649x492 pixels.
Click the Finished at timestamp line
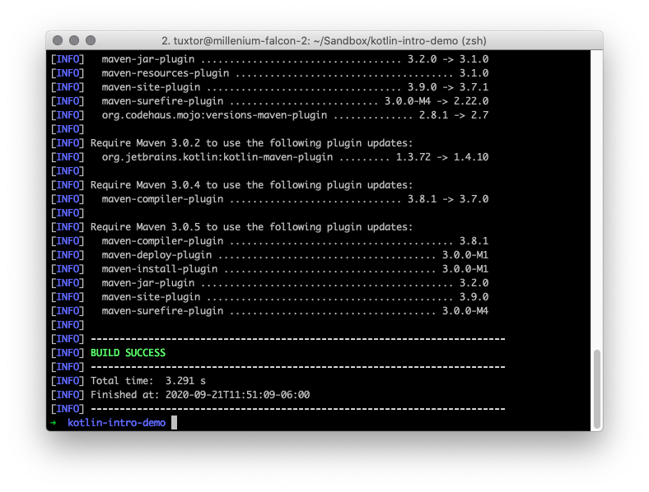[200, 395]
